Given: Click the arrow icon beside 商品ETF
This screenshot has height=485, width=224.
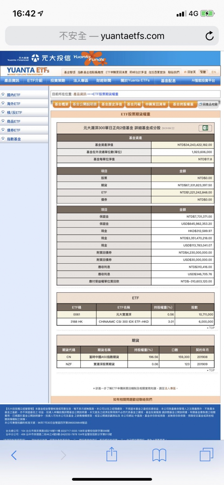Looking at the screenshot, I should point(3,121).
